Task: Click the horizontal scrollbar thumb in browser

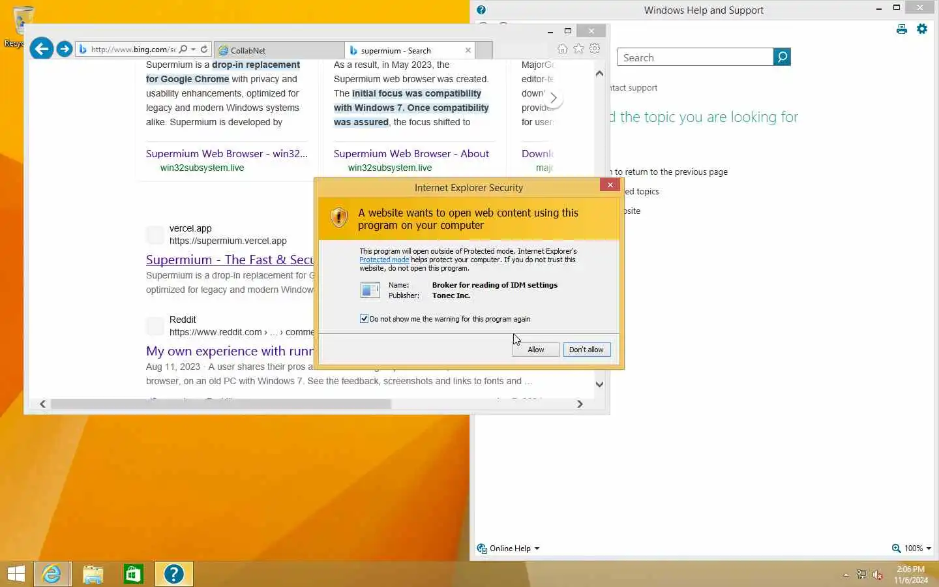Action: click(x=221, y=404)
